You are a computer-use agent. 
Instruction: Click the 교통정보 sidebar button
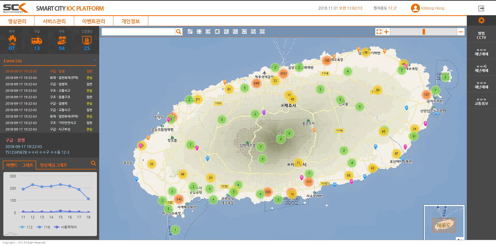tap(481, 101)
